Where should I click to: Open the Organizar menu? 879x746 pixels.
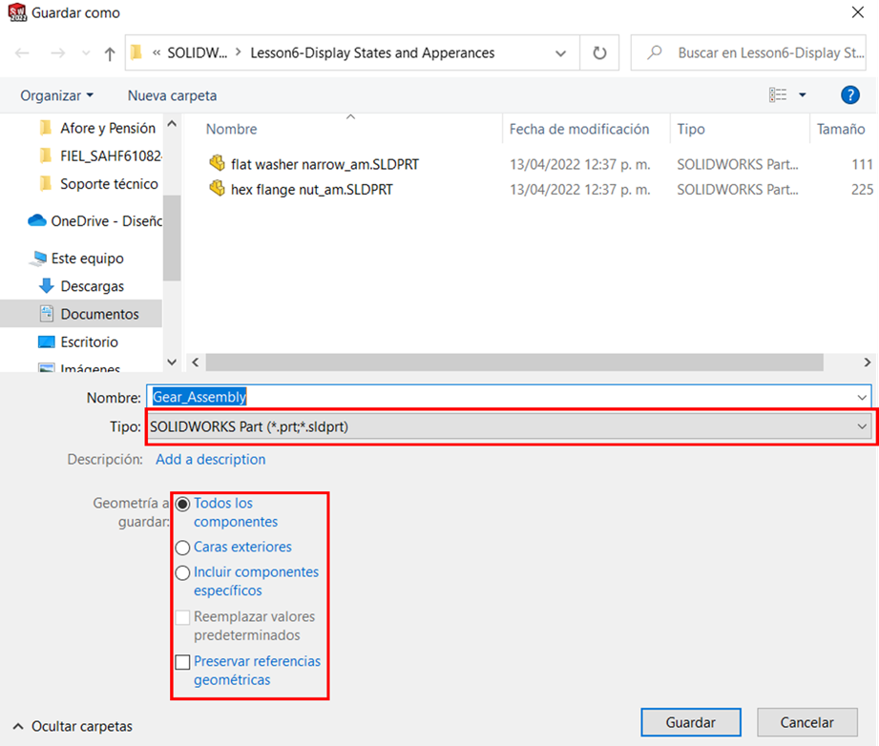pyautogui.click(x=56, y=95)
